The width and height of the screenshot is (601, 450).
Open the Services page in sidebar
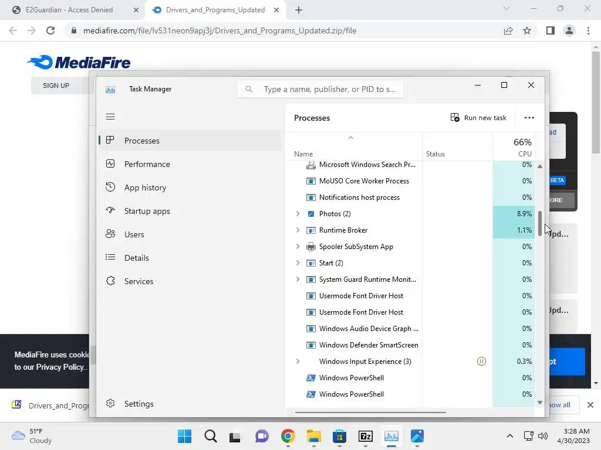coord(190,281)
